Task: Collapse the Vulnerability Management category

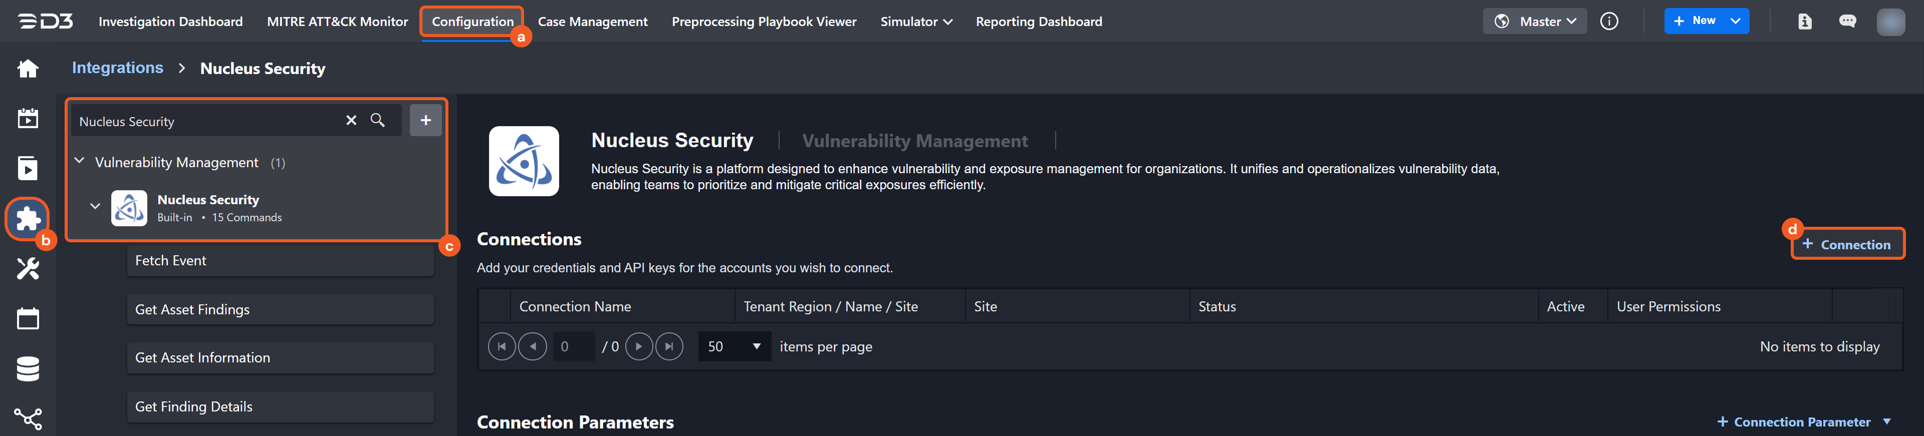Action: [80, 161]
